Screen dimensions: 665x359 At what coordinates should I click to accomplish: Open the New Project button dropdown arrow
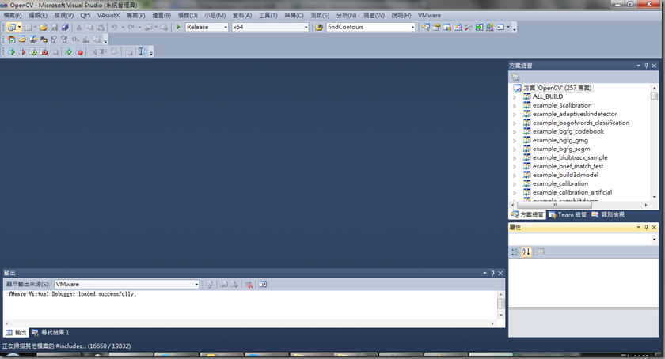click(x=20, y=27)
